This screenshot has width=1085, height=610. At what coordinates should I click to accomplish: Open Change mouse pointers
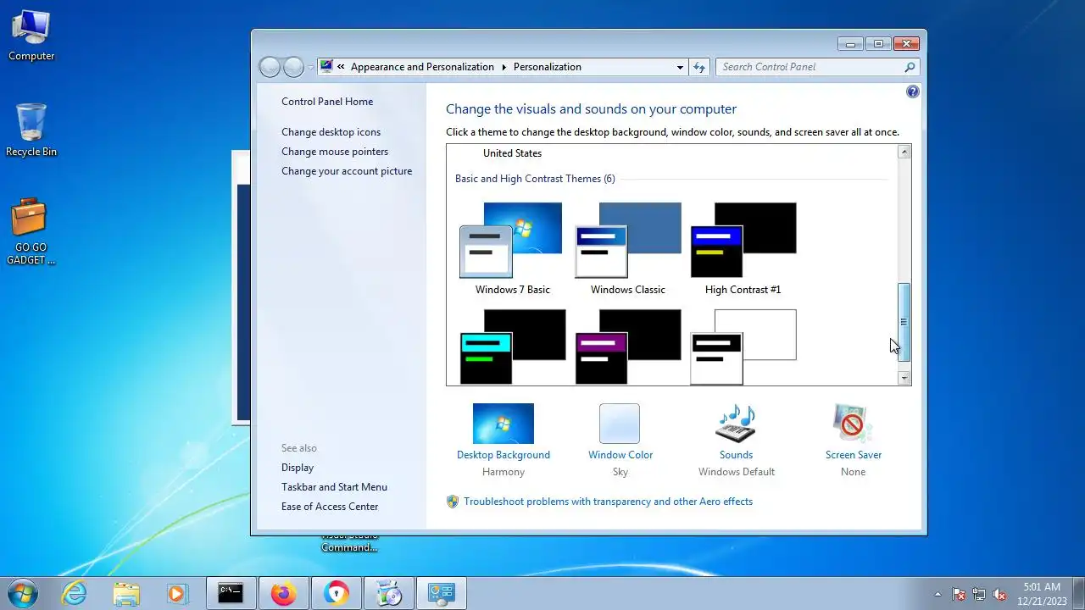(x=335, y=152)
